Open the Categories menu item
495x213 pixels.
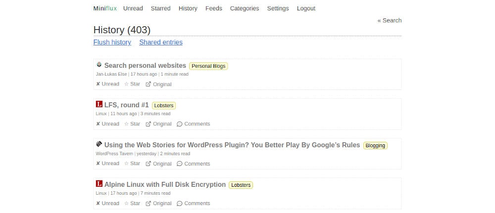(x=245, y=8)
